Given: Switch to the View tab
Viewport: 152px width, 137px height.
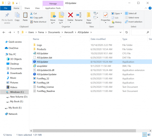Looking at the screenshot, I should pos(37,8).
